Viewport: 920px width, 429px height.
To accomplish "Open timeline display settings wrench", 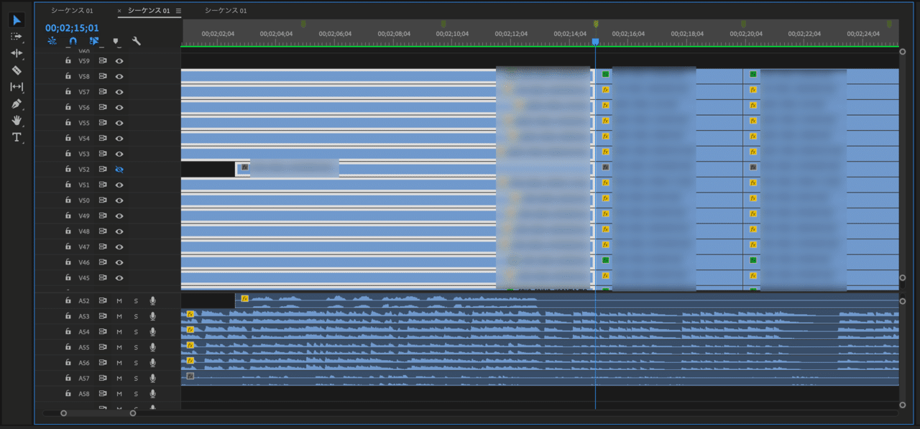I will point(137,41).
